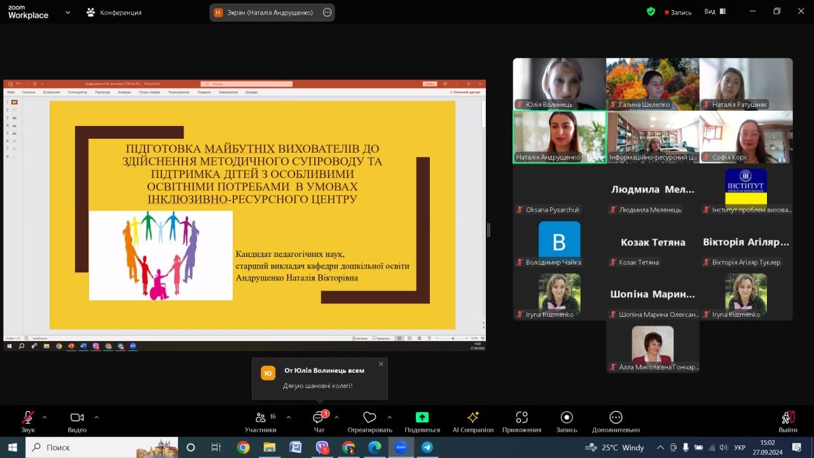Open the Вид view layout menu
Viewport: 814px width, 458px height.
click(x=715, y=11)
